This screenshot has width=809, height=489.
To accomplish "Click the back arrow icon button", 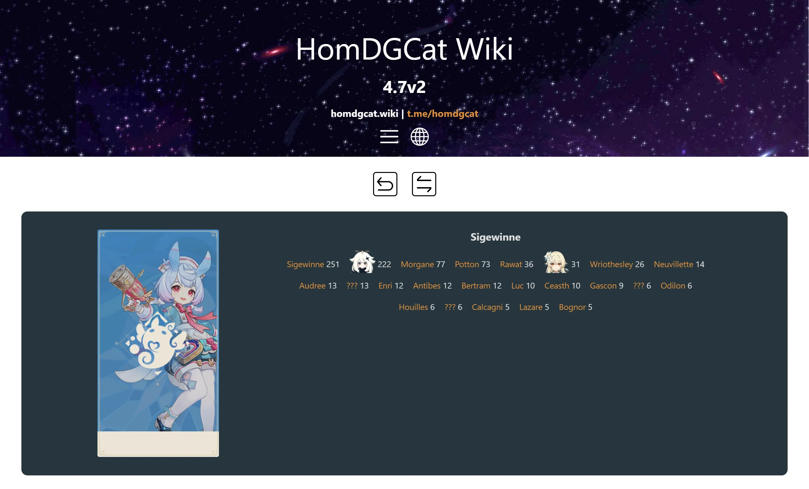I will coord(385,184).
